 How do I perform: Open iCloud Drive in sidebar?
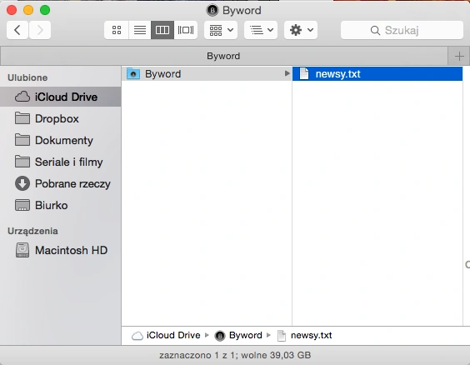pos(61,97)
